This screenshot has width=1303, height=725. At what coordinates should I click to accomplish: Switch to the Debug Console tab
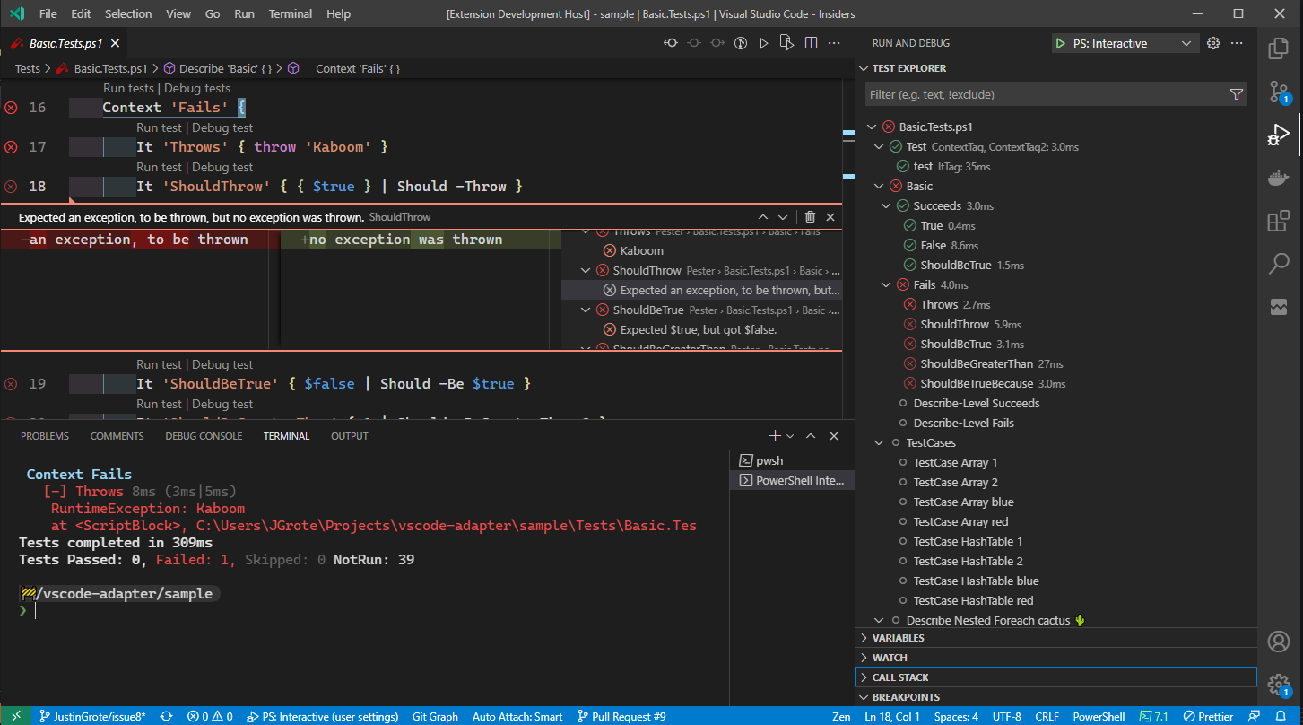pos(204,436)
